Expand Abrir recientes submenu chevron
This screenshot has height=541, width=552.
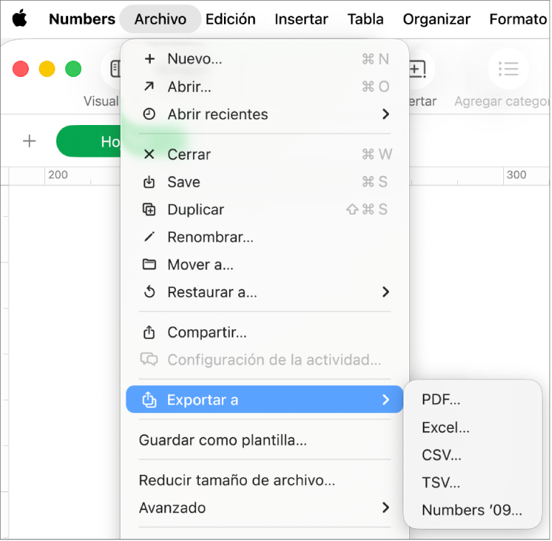pos(386,114)
